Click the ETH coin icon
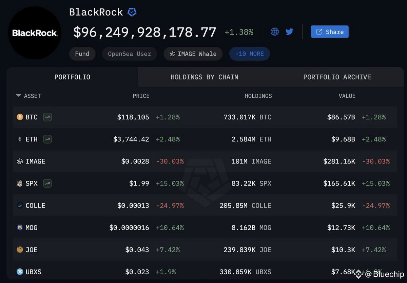407x283 pixels. [x=20, y=139]
